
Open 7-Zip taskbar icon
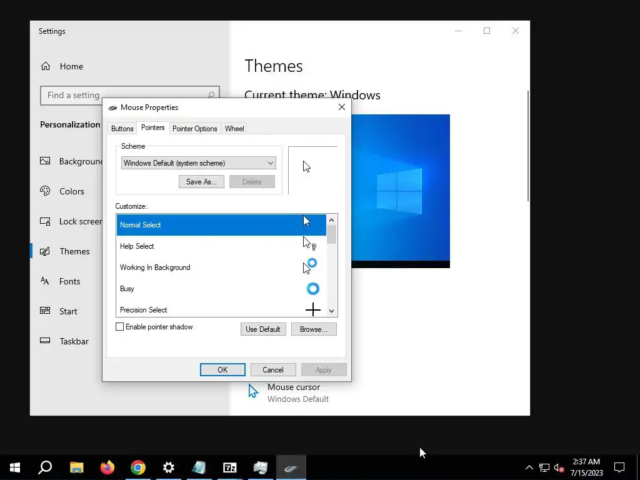(230, 467)
